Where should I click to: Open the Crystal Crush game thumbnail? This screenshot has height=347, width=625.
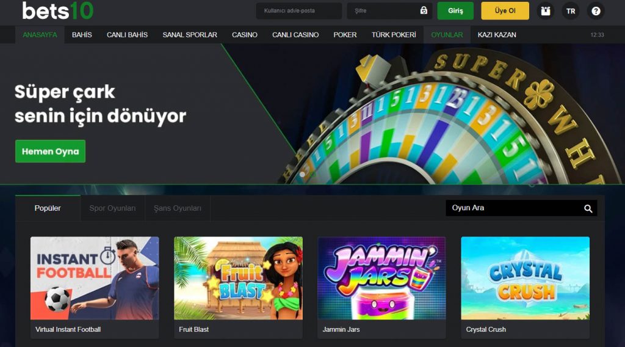point(526,278)
